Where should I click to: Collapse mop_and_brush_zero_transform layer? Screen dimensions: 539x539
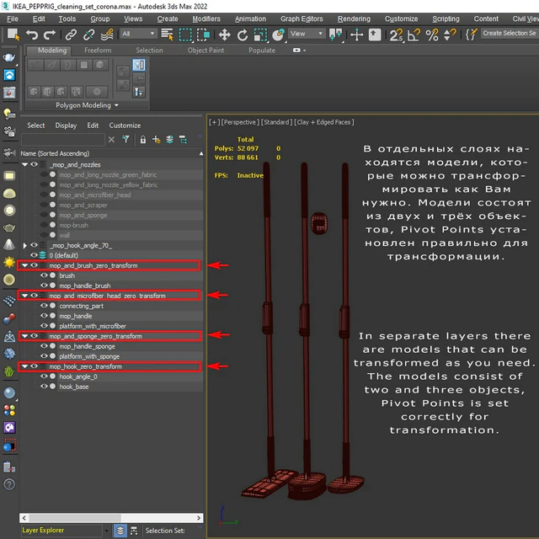coord(24,265)
